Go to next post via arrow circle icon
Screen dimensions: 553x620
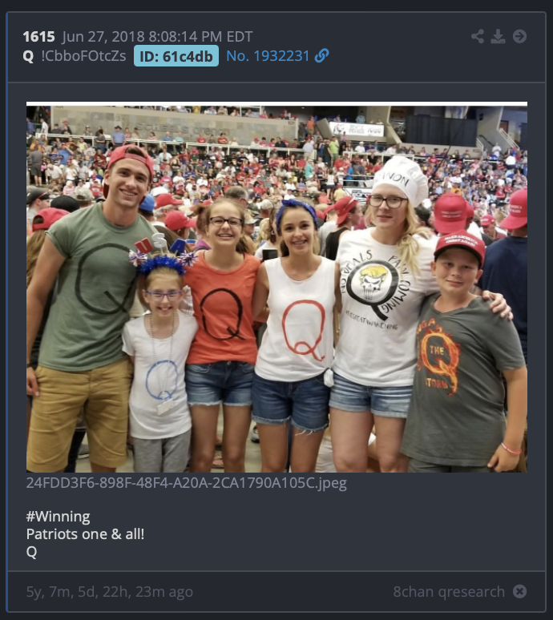[519, 36]
